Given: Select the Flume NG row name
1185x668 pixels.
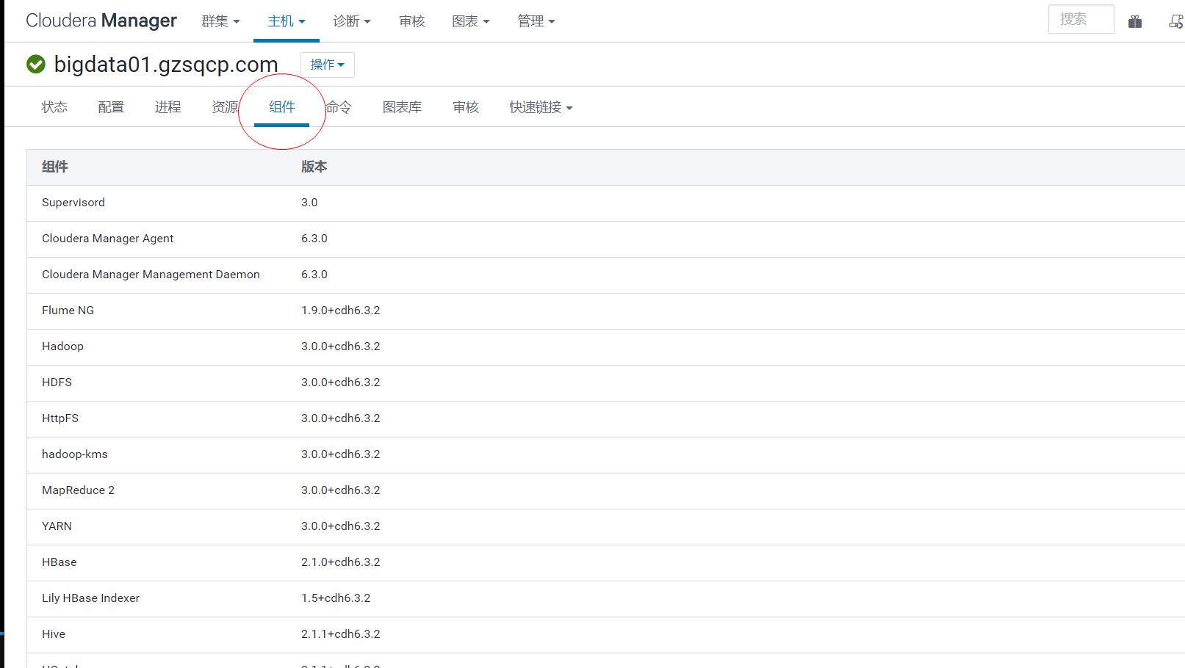Looking at the screenshot, I should (x=68, y=311).
